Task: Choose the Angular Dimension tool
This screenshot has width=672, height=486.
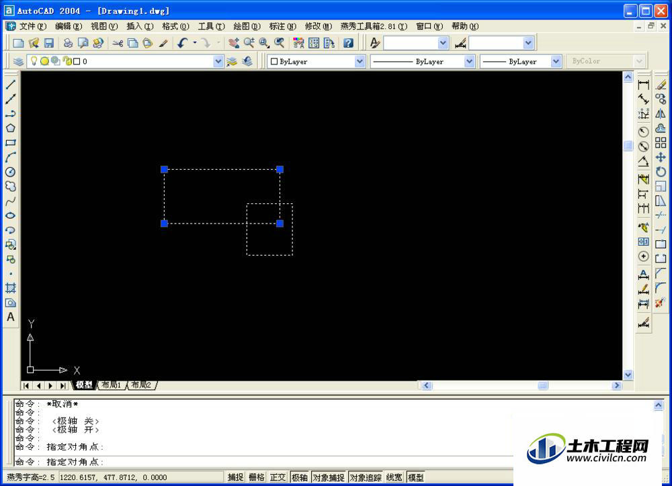Action: coord(643,161)
